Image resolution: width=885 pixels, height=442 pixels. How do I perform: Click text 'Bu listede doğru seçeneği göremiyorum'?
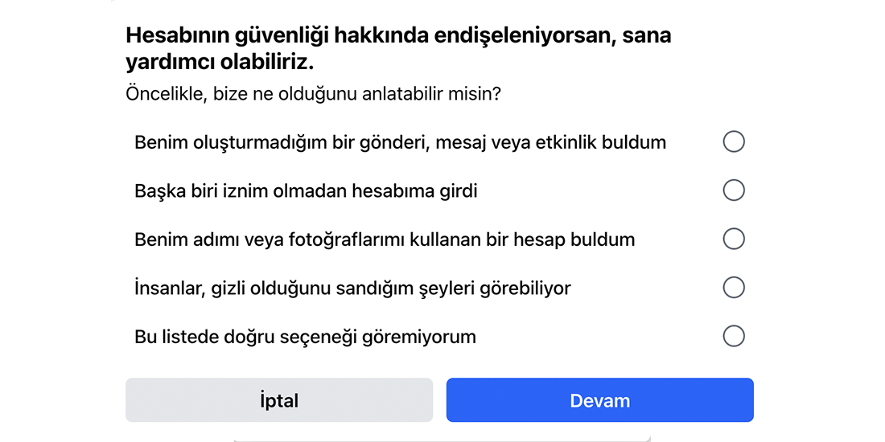click(x=306, y=338)
